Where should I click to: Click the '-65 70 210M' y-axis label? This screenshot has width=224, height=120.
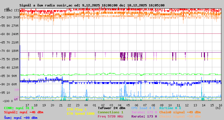9,43
